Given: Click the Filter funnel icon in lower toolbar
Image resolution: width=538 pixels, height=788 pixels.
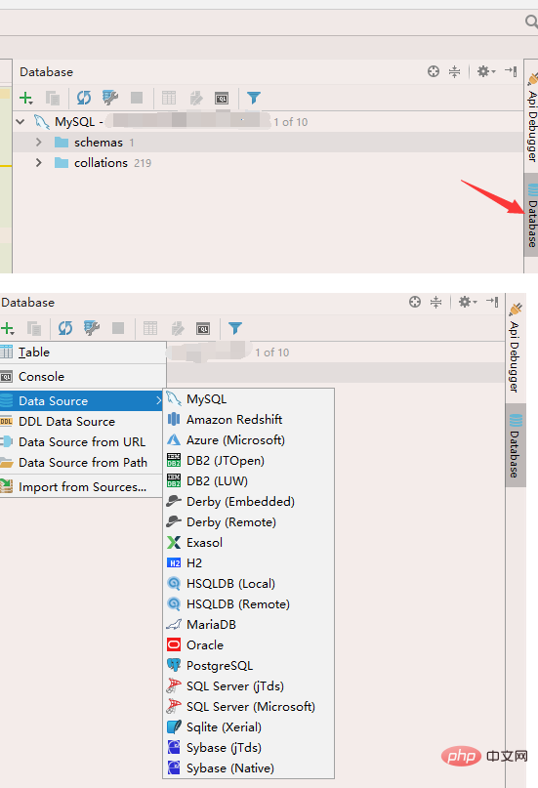Looking at the screenshot, I should pos(235,328).
